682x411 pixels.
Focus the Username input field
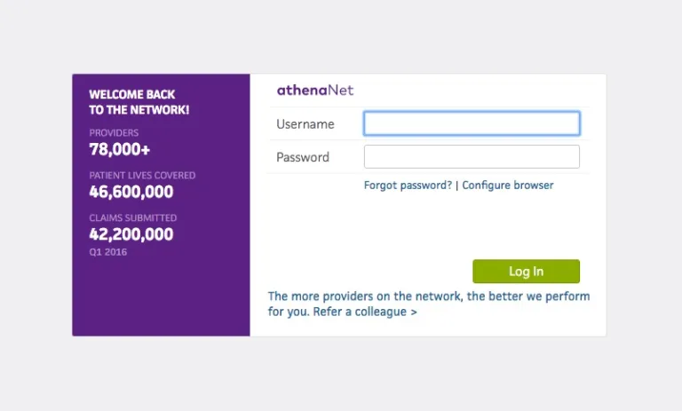coord(472,123)
